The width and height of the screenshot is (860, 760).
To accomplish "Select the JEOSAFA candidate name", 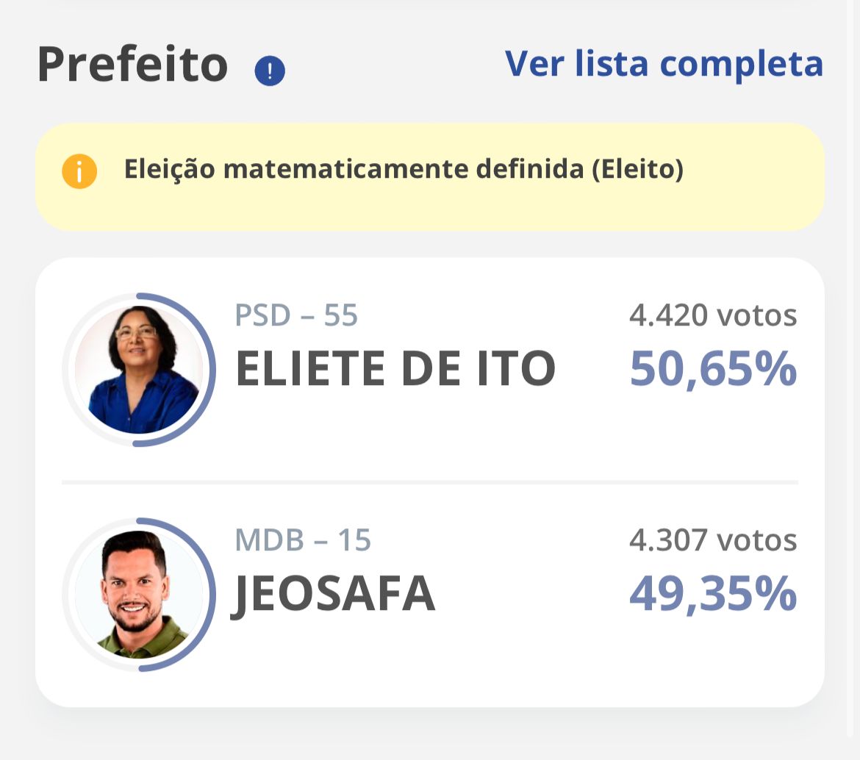I will coord(334,594).
